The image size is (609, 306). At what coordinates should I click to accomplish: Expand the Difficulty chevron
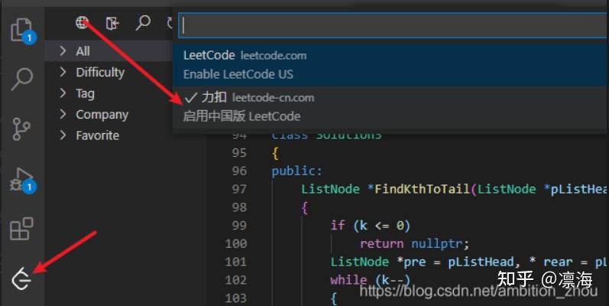click(x=63, y=72)
